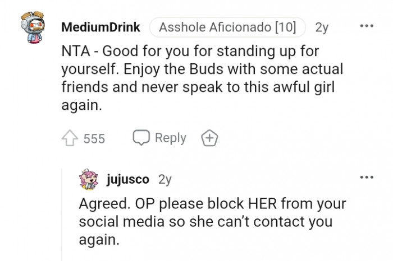The width and height of the screenshot is (393, 261).
Task: Give an award using the plus icon
Action: (209, 138)
